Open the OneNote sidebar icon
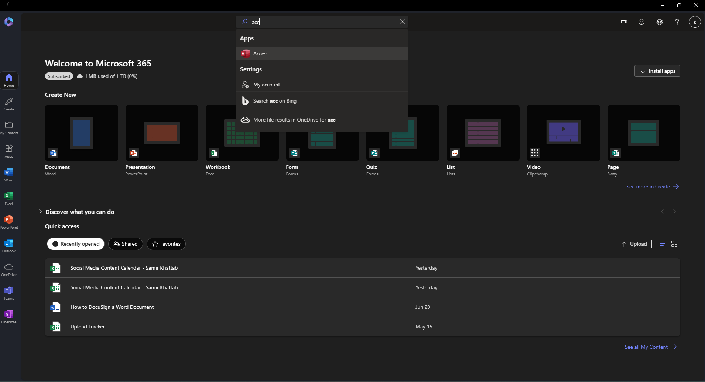Screen dimensions: 705x382 coord(9,317)
